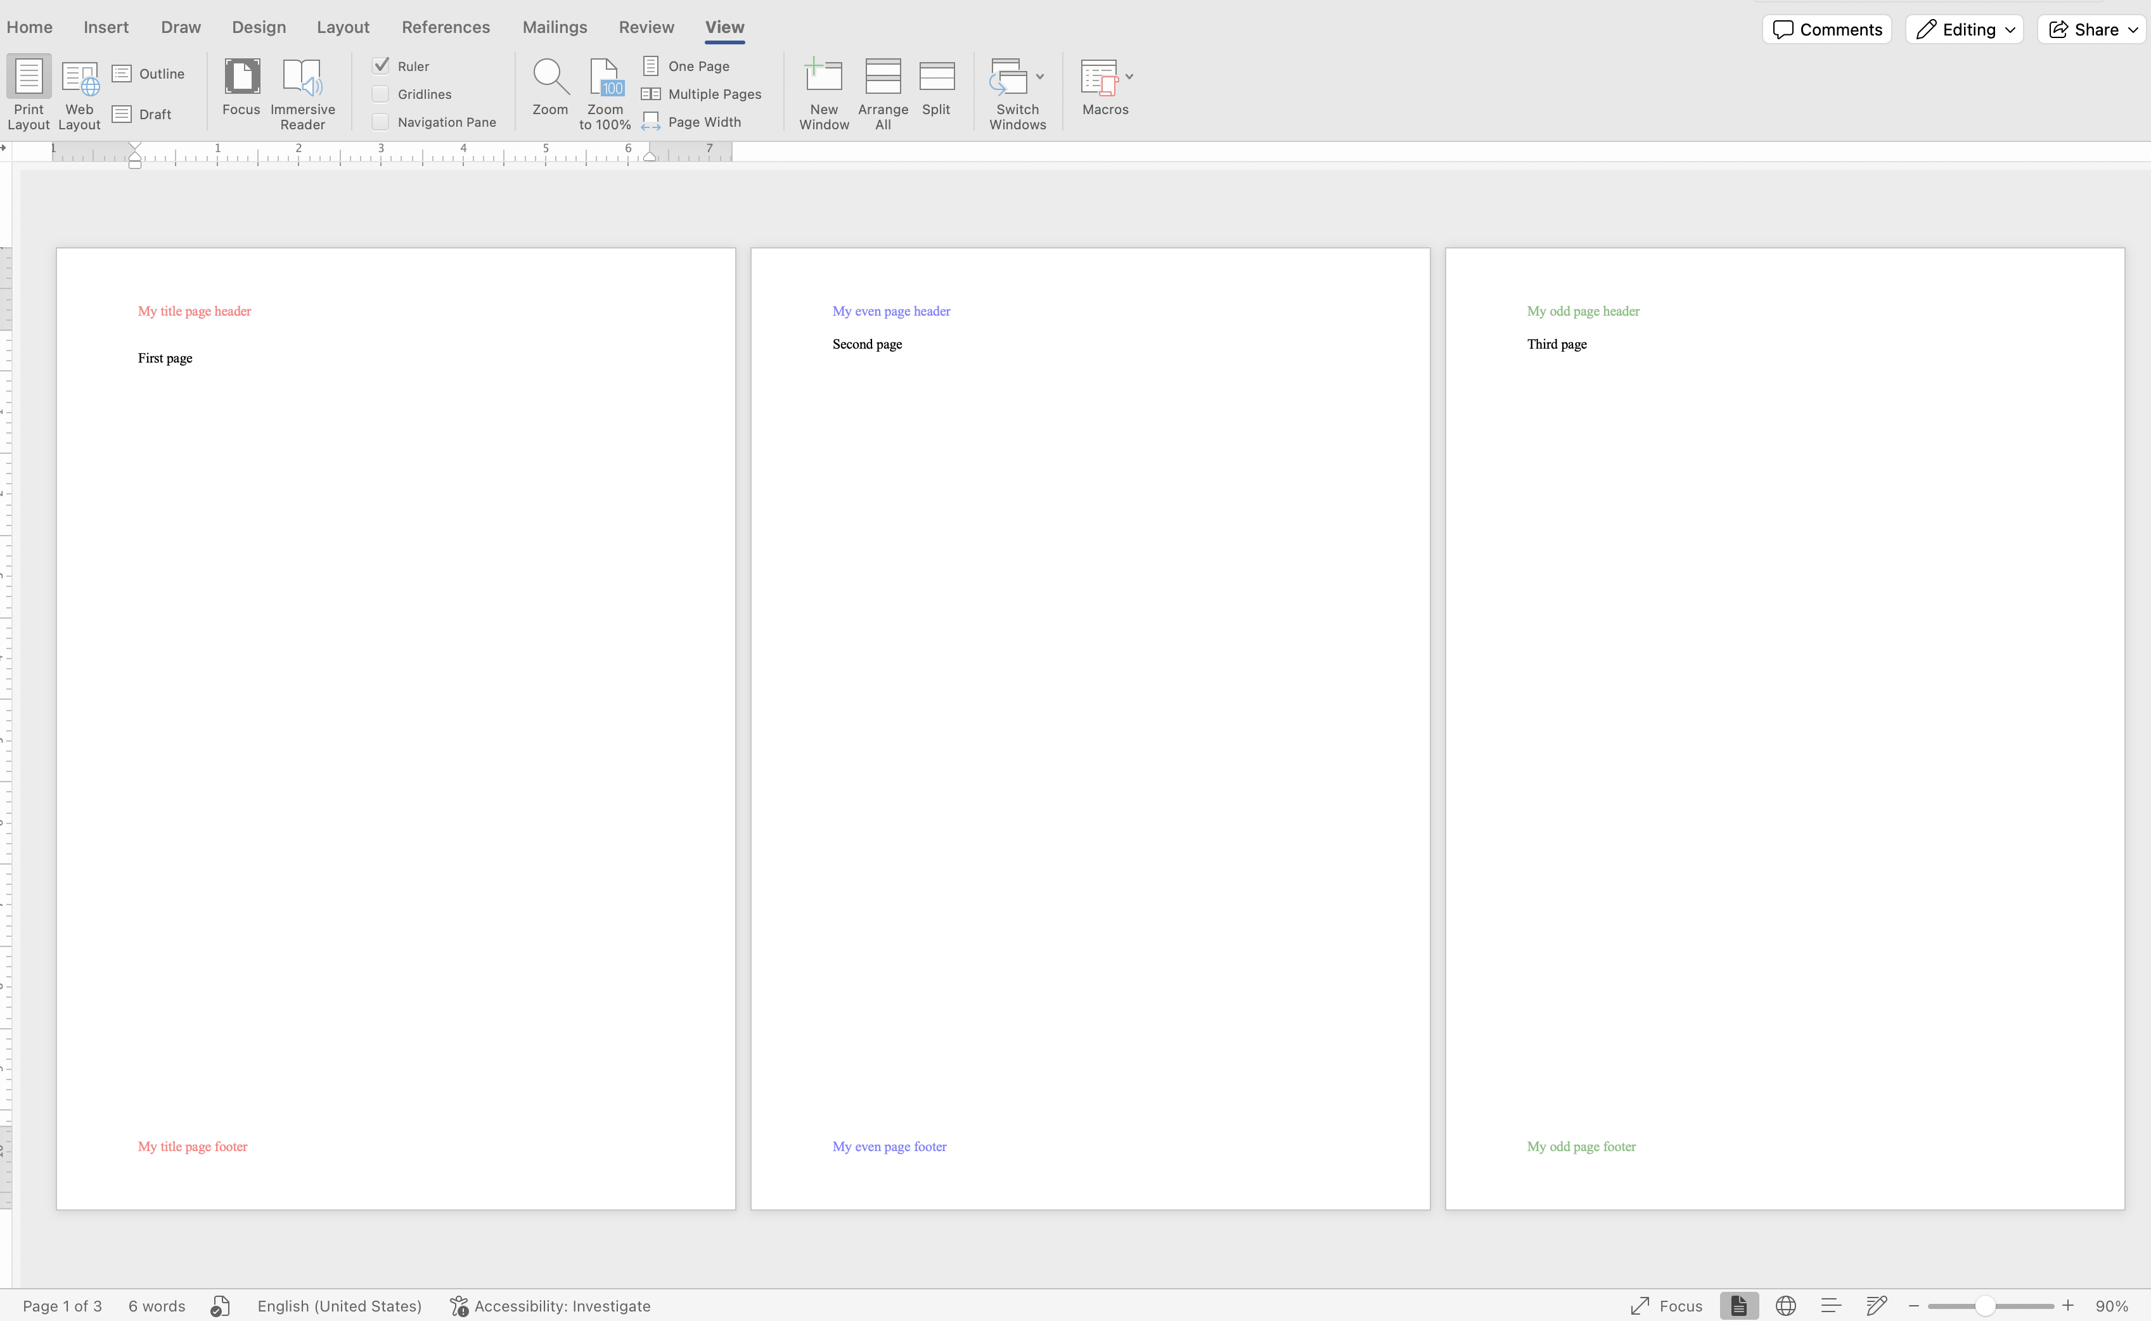Select the View ribbon tab
This screenshot has height=1321, width=2151.
725,26
